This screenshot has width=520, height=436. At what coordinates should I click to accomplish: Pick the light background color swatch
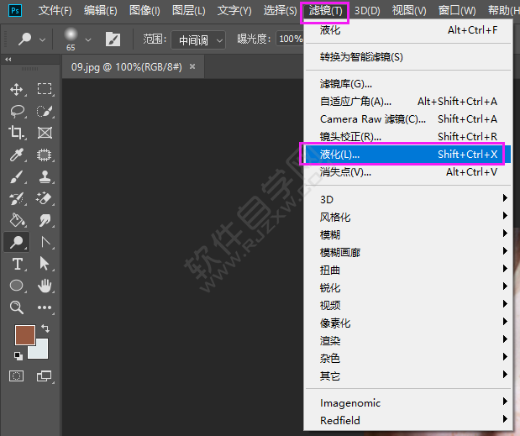[41, 351]
